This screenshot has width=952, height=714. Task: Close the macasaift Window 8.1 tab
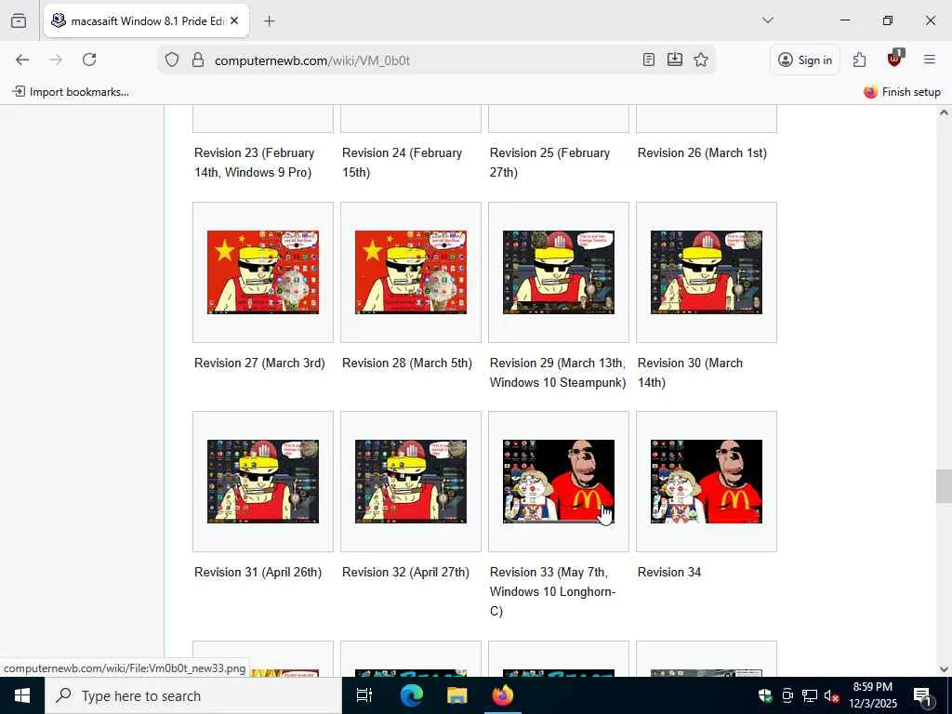[234, 20]
